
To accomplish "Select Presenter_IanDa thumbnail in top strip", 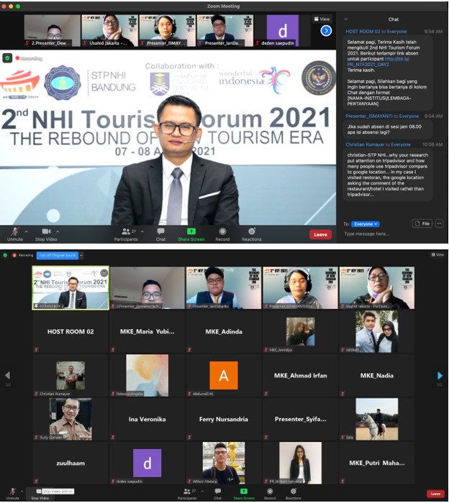I will pos(224,31).
